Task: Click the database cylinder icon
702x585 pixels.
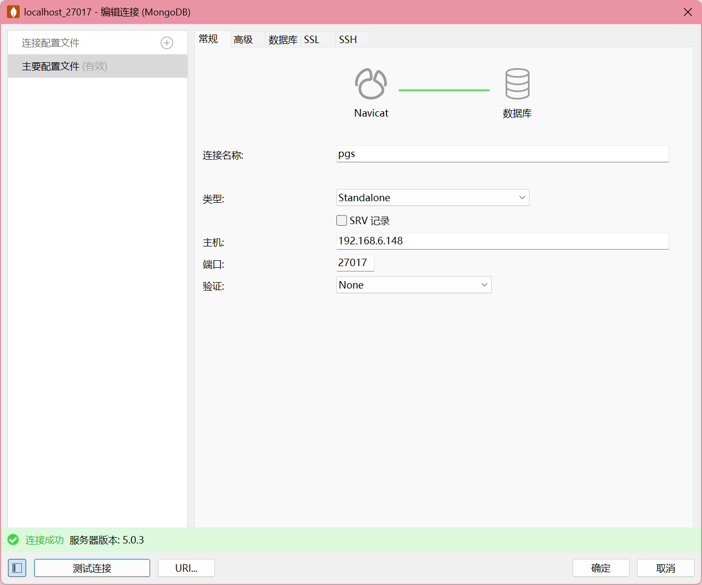Action: [517, 84]
